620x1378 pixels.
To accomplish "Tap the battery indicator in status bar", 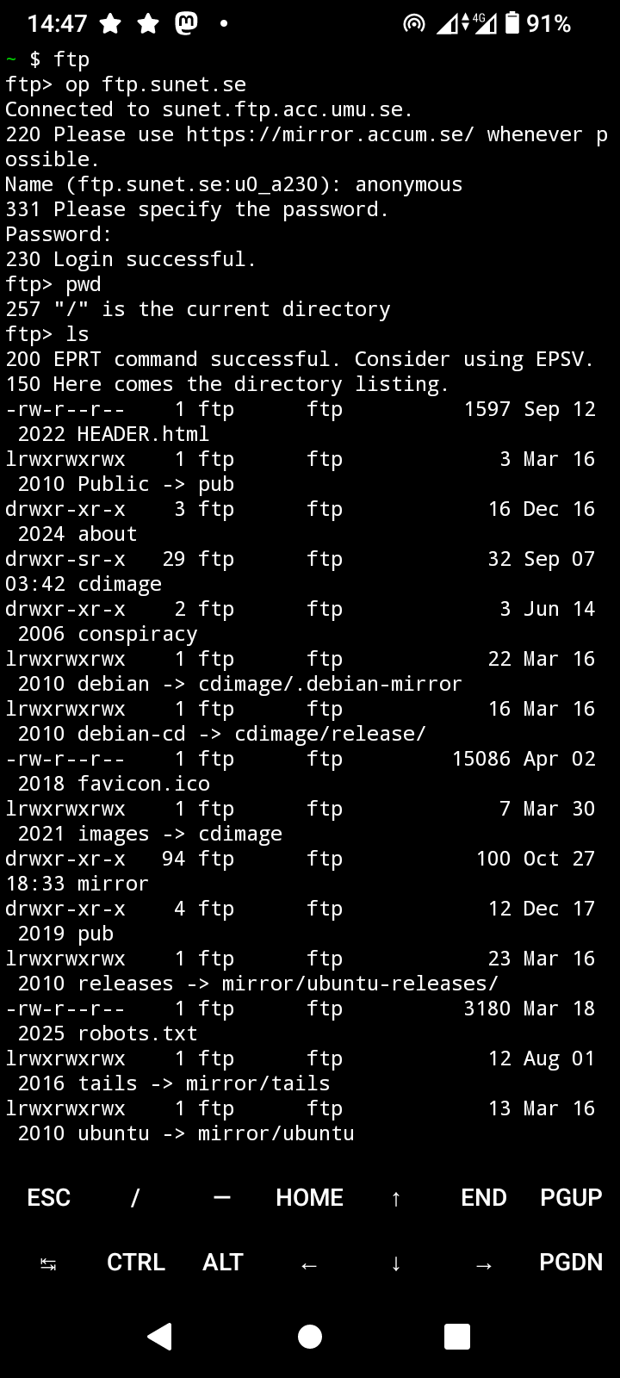I will coord(512,23).
